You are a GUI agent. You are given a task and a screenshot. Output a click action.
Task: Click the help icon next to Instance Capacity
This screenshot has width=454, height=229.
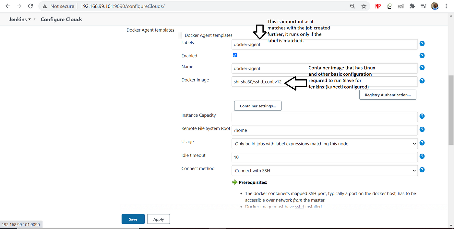[422, 116]
